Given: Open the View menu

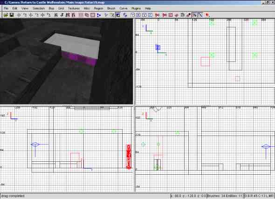Looking at the screenshot, I should (25, 8).
